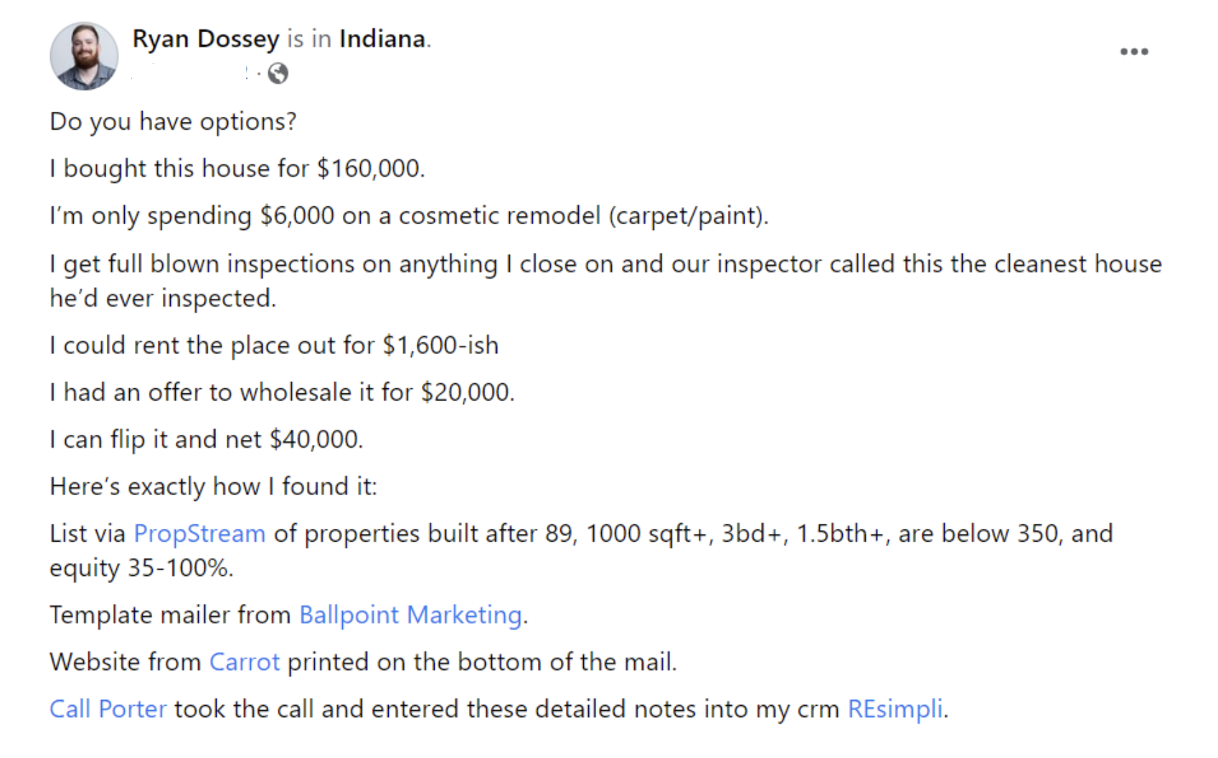Click the "equity 35-100%" text
Viewport: 1218px width, 758px height.
coord(141,568)
